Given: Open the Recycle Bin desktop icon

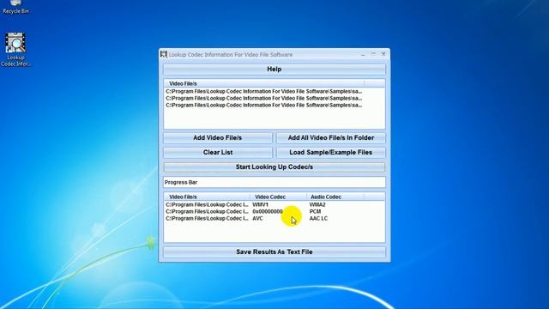Looking at the screenshot, I should click(15, 7).
